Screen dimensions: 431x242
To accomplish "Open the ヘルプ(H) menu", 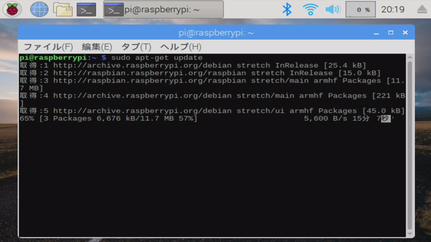I will [x=180, y=47].
